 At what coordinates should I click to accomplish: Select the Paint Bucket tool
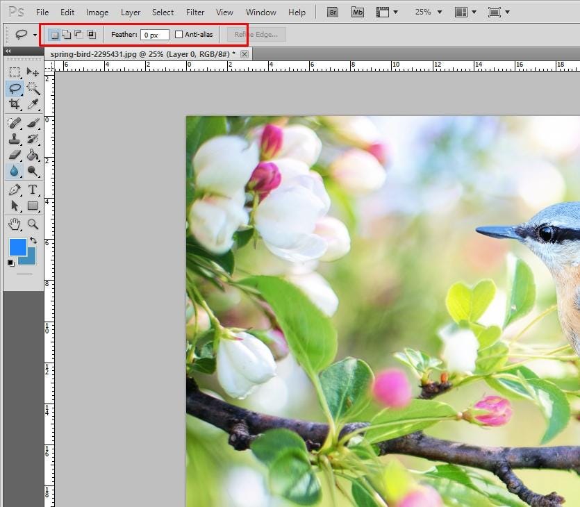pyautogui.click(x=33, y=155)
